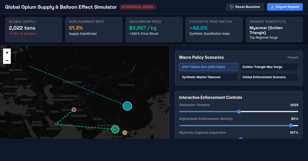The width and height of the screenshot is (308, 161).
Task: Click the Synthetic Substitution Index caption
Action: [x=210, y=34]
